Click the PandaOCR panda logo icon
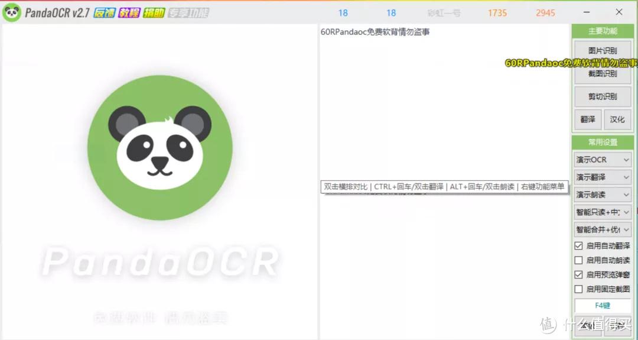Screen dimensions: 638x340 click(12, 12)
